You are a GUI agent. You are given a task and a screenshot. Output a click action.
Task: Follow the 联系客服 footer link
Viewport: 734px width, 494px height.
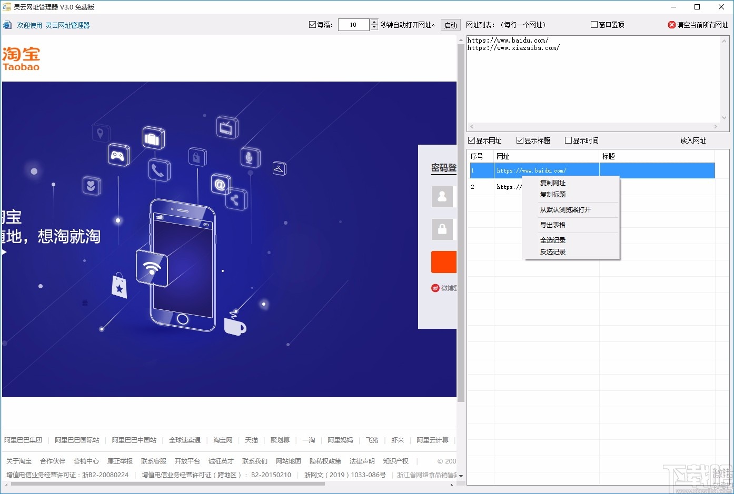(x=154, y=461)
